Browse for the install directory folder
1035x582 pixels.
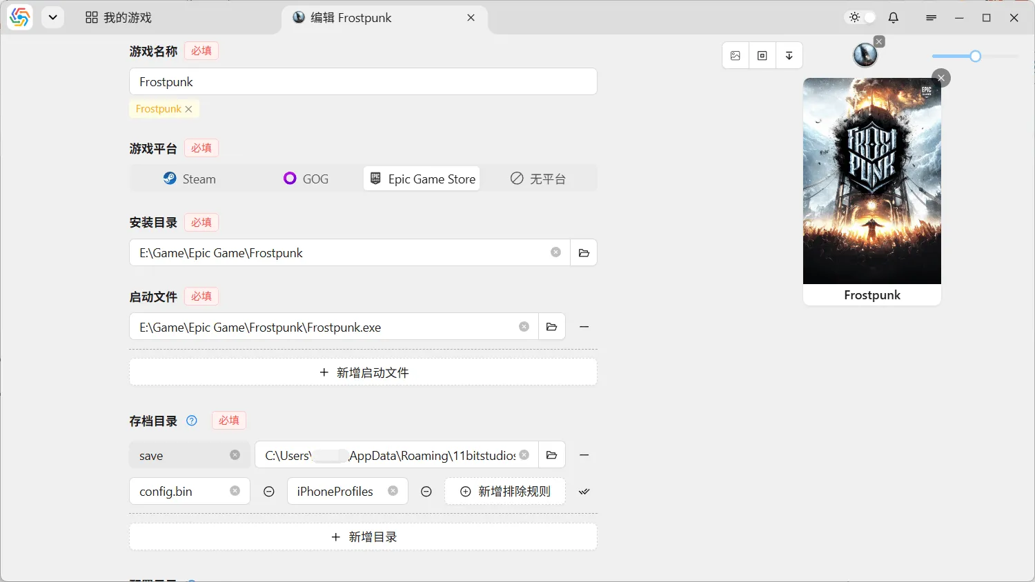[x=584, y=253]
